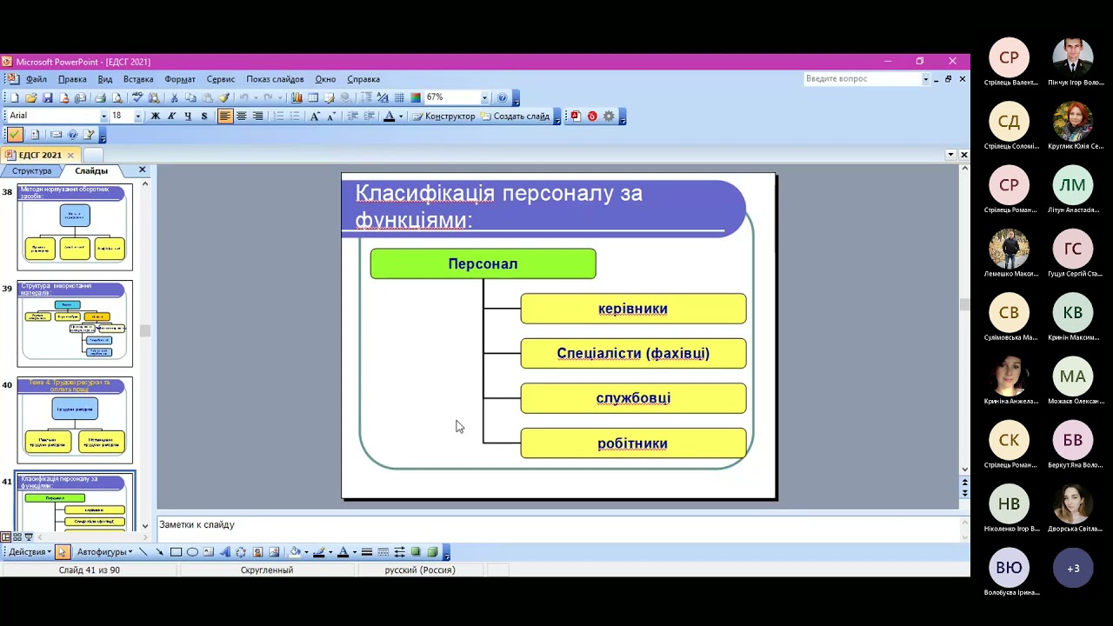Image resolution: width=1113 pixels, height=626 pixels.
Task: Toggle Bold formatting
Action: coord(156,116)
